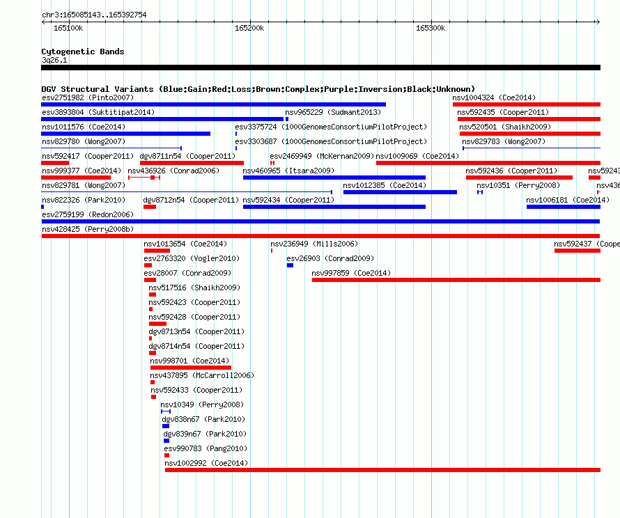
Task: Click the Cytogenetic Bands track title
Action: tap(83, 52)
